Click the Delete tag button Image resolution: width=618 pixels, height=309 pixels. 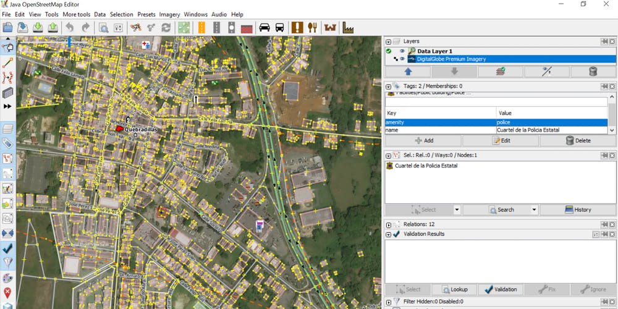point(578,141)
